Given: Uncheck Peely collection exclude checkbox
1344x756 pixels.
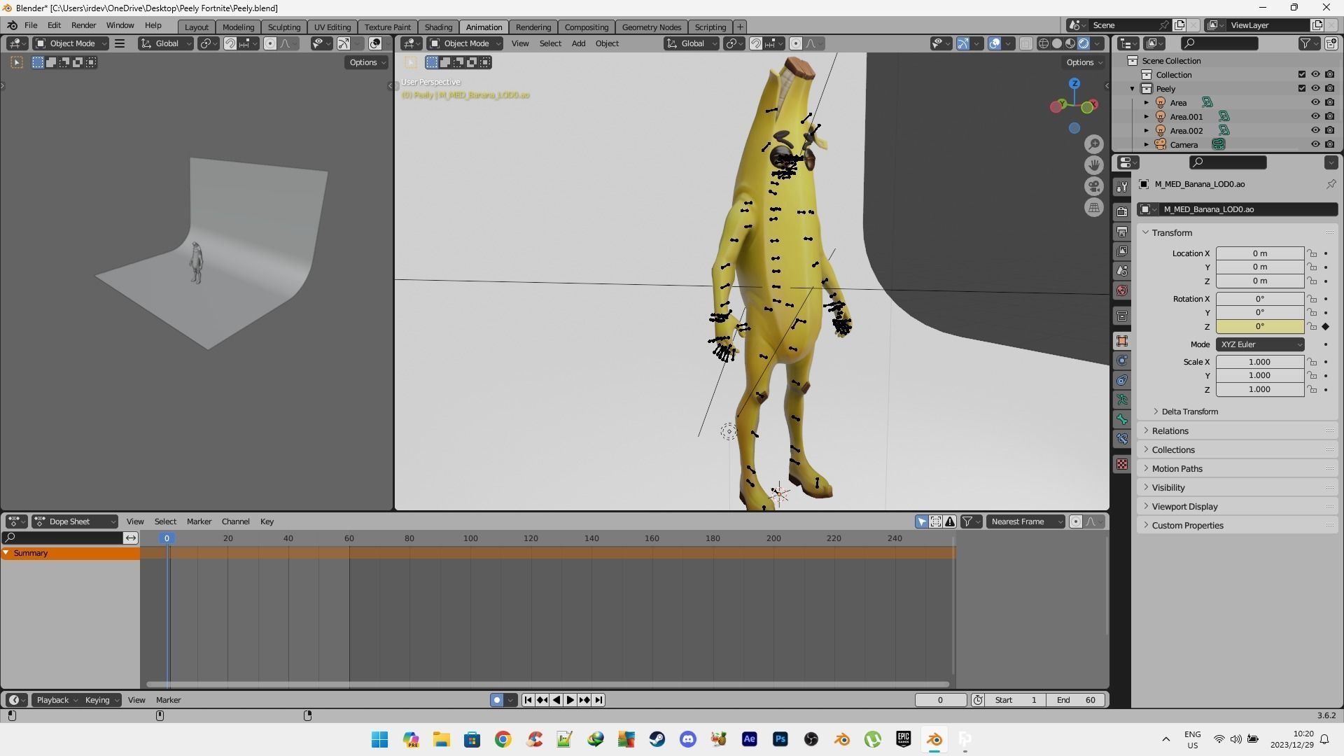Looking at the screenshot, I should pyautogui.click(x=1302, y=89).
